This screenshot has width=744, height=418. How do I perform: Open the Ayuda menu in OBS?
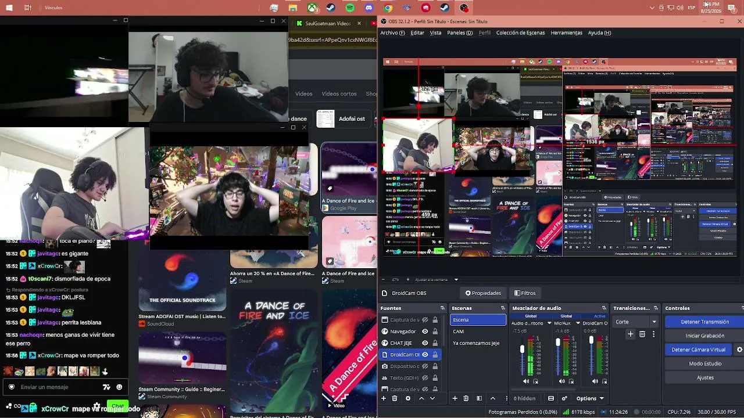click(599, 33)
